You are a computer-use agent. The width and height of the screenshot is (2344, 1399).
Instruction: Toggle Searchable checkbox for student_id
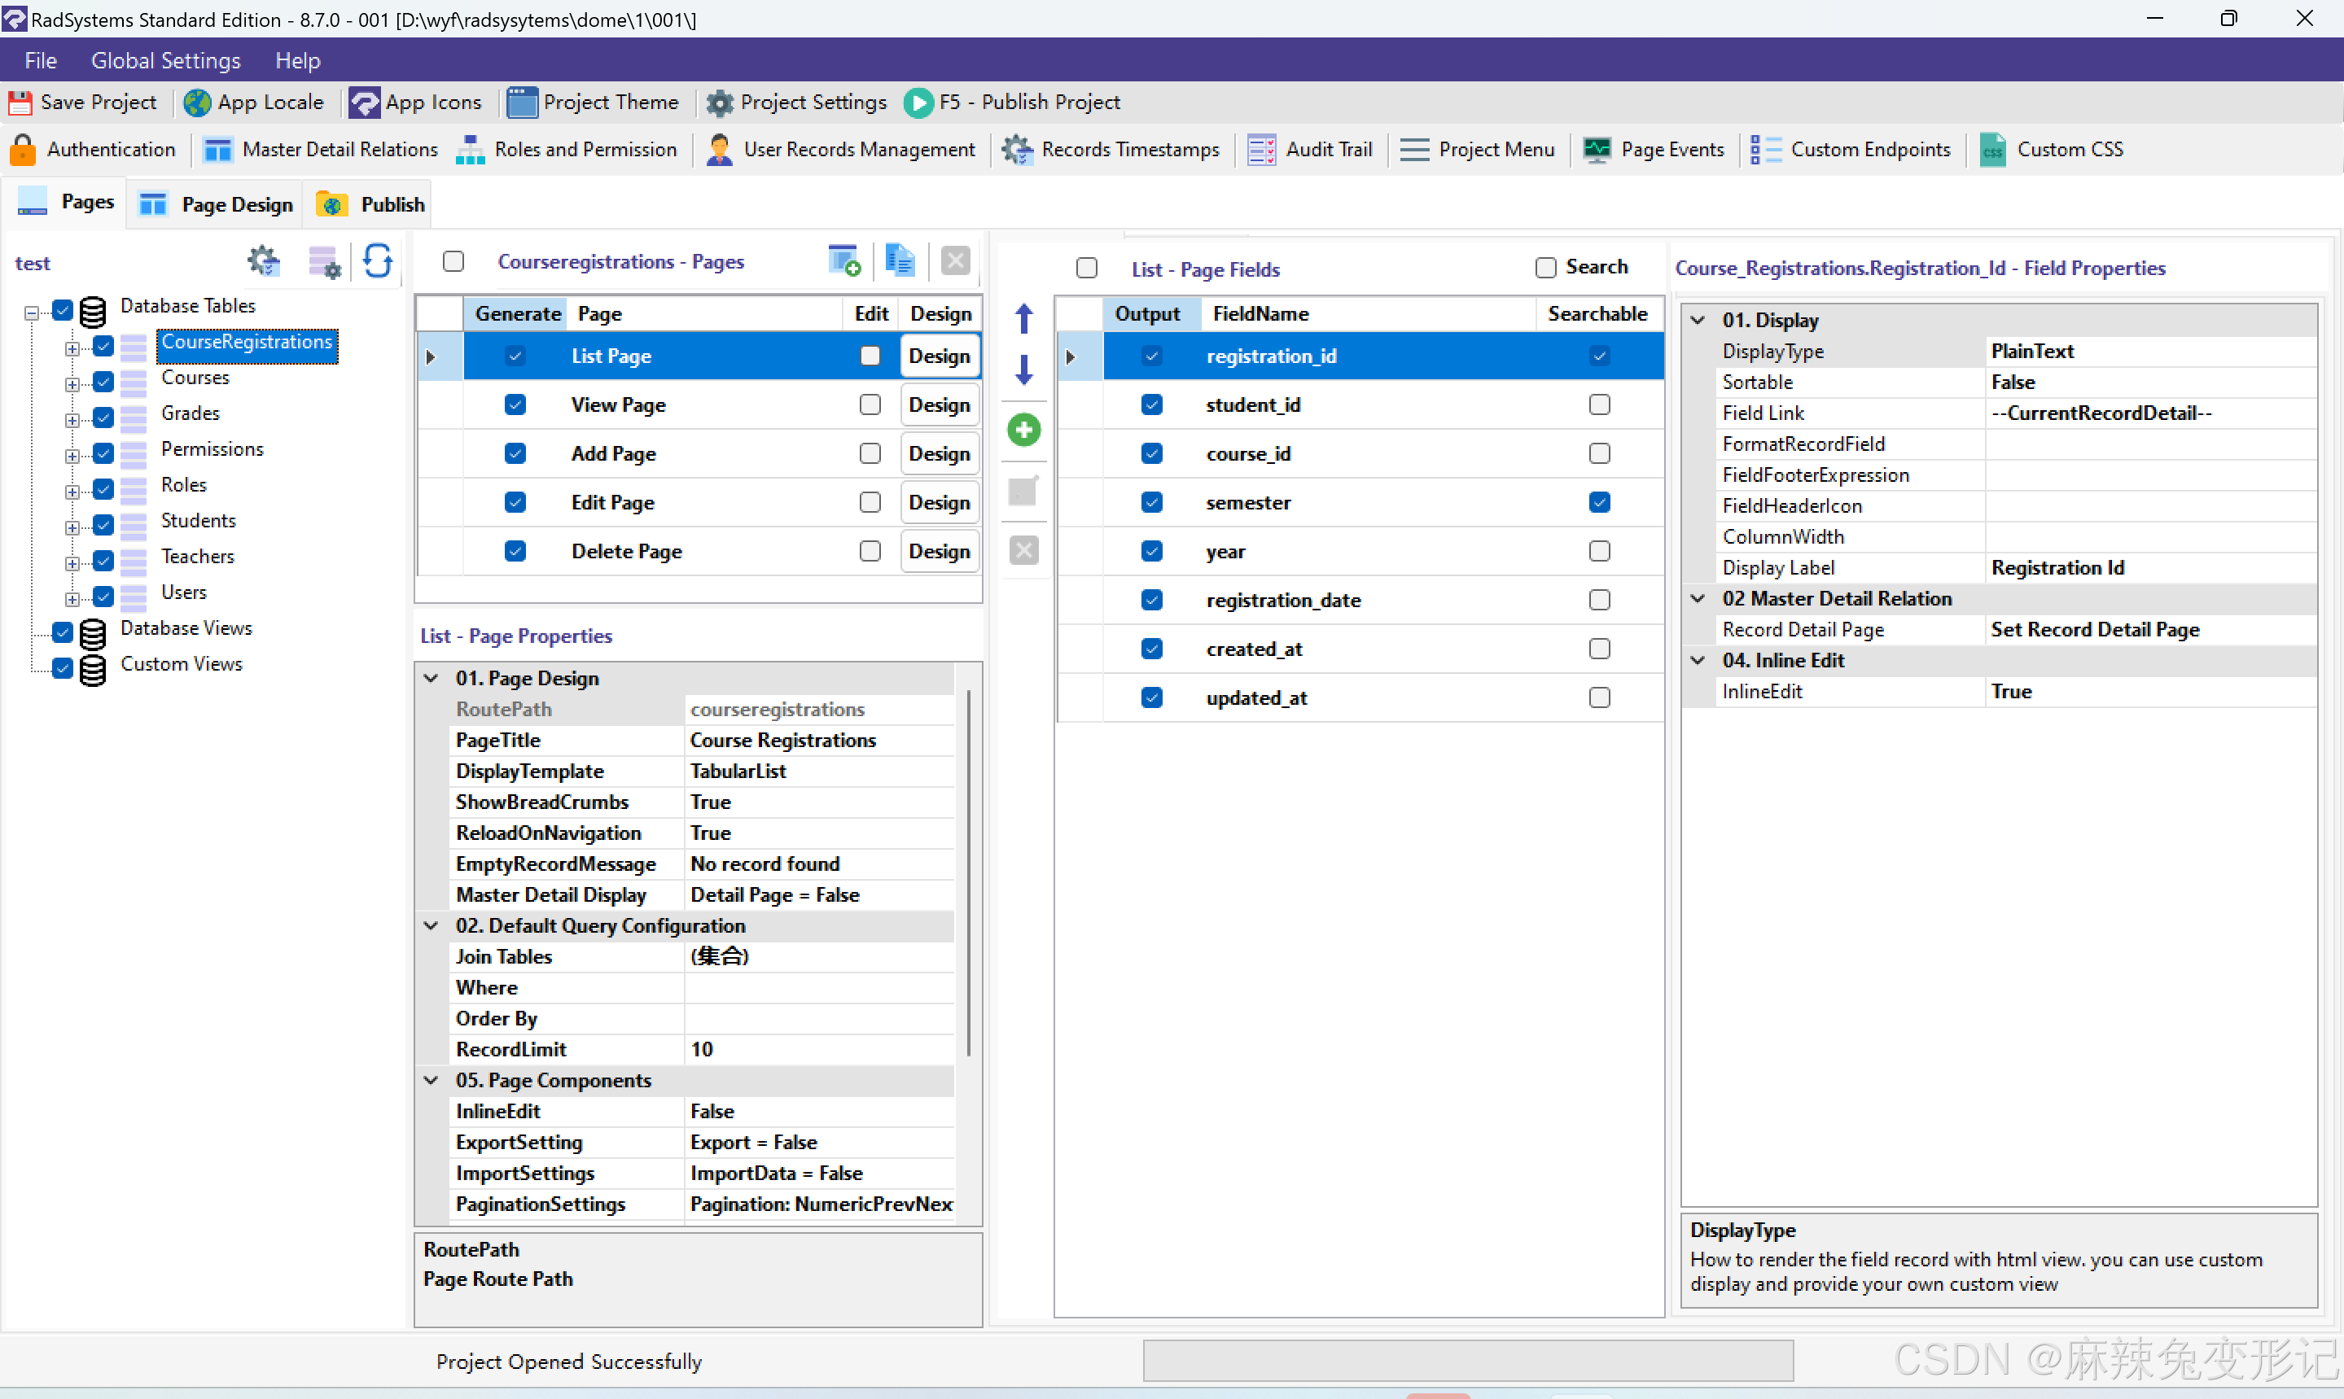point(1598,404)
